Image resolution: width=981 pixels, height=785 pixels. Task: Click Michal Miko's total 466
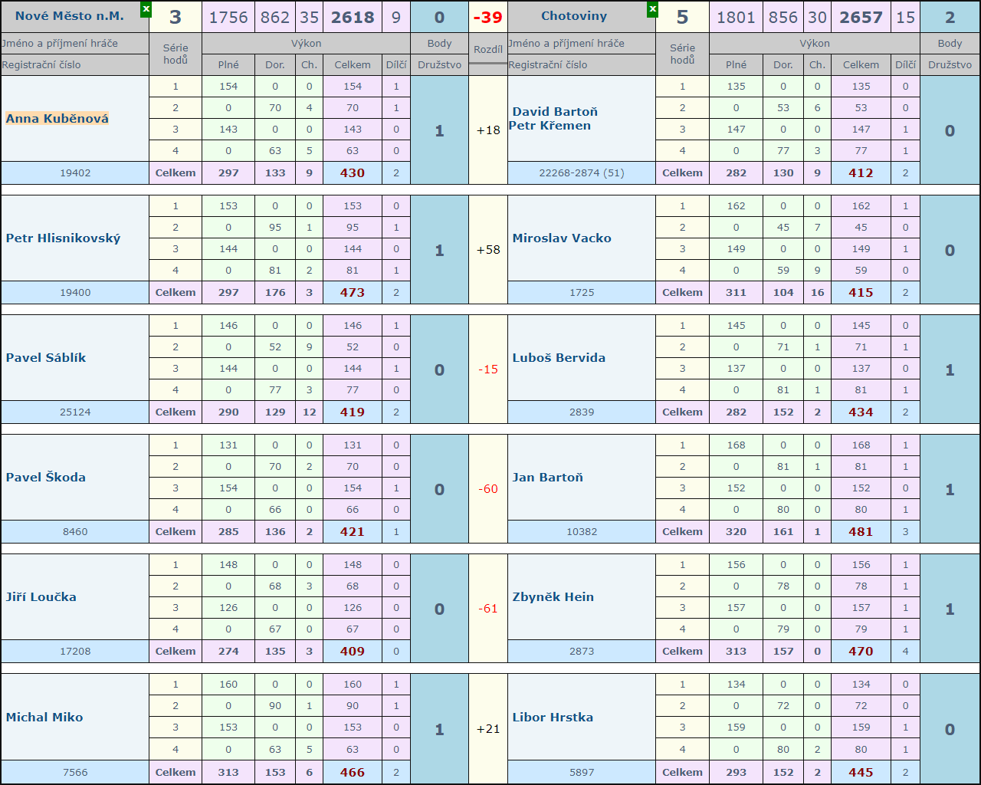tap(353, 773)
